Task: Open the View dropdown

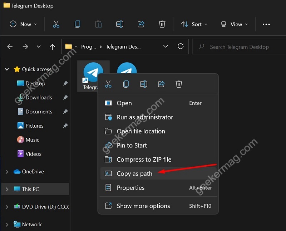Action: pyautogui.click(x=234, y=24)
